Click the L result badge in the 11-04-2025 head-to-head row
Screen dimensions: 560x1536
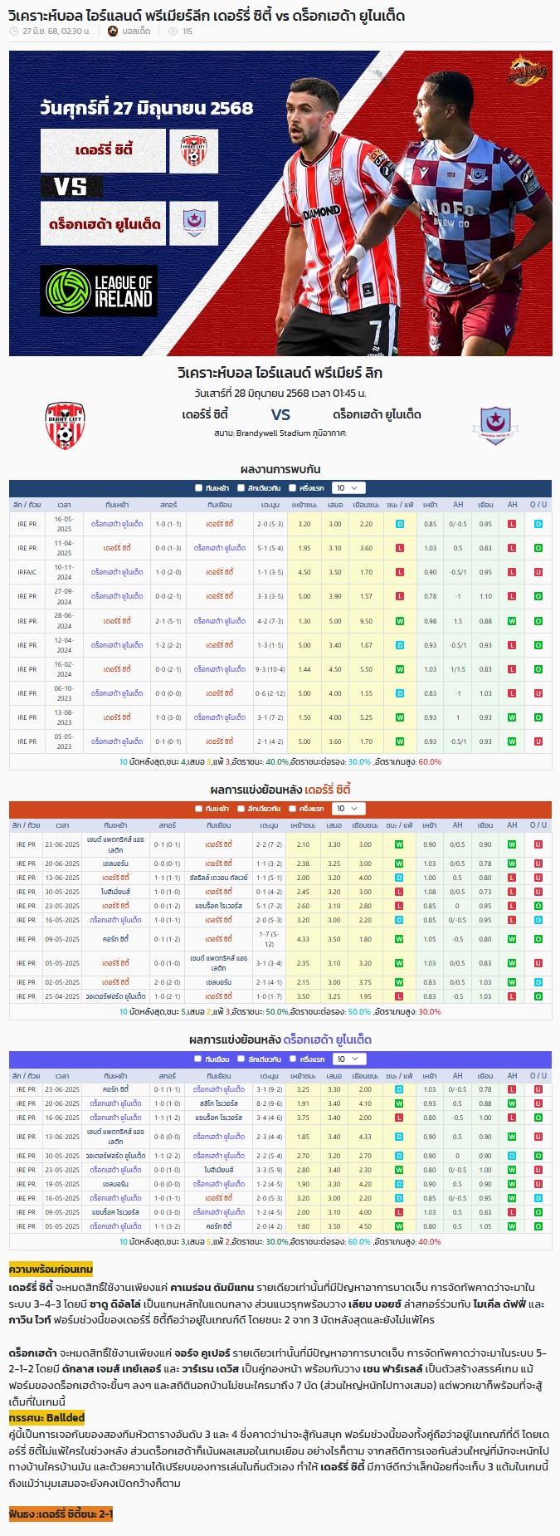400,548
